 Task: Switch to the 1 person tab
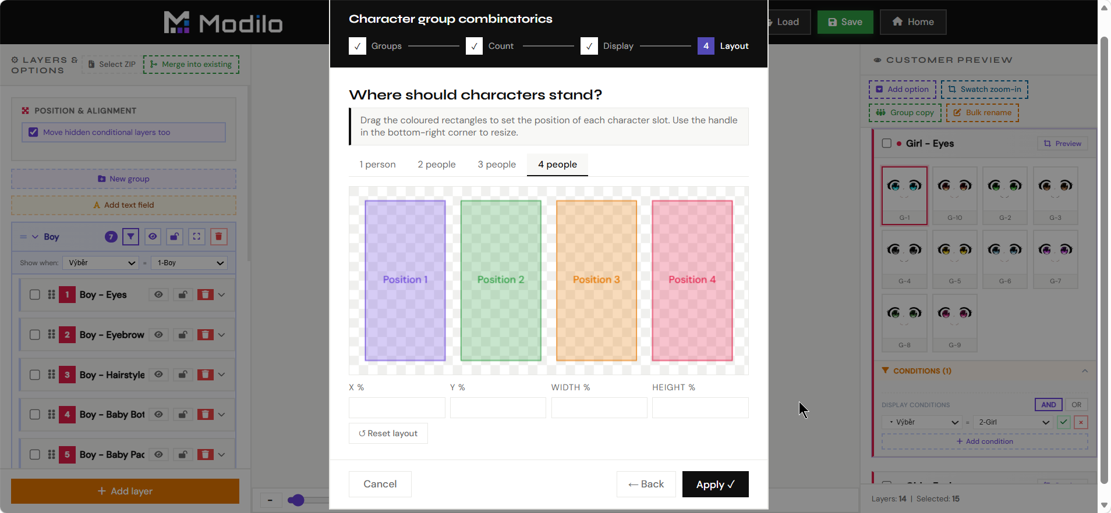point(377,165)
